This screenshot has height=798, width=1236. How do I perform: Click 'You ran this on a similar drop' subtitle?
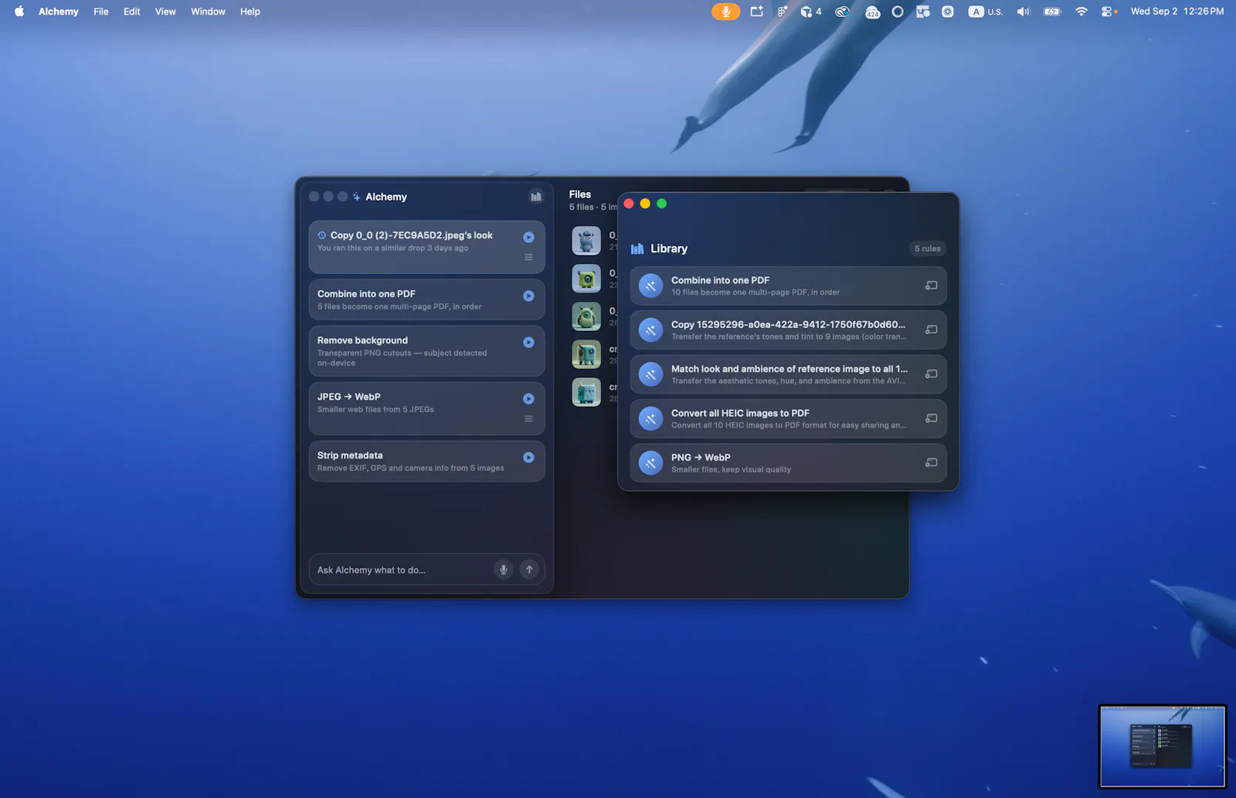pyautogui.click(x=392, y=248)
